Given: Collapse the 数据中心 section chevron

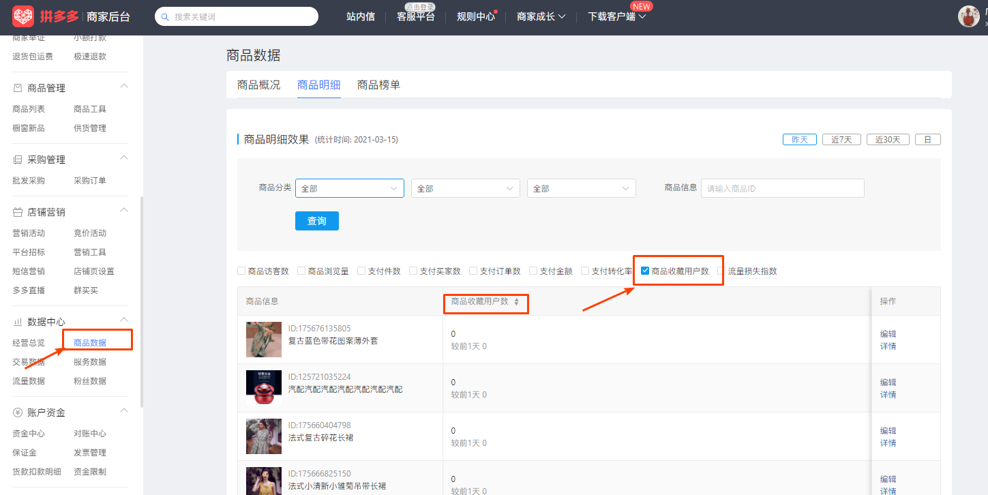Looking at the screenshot, I should [x=124, y=319].
